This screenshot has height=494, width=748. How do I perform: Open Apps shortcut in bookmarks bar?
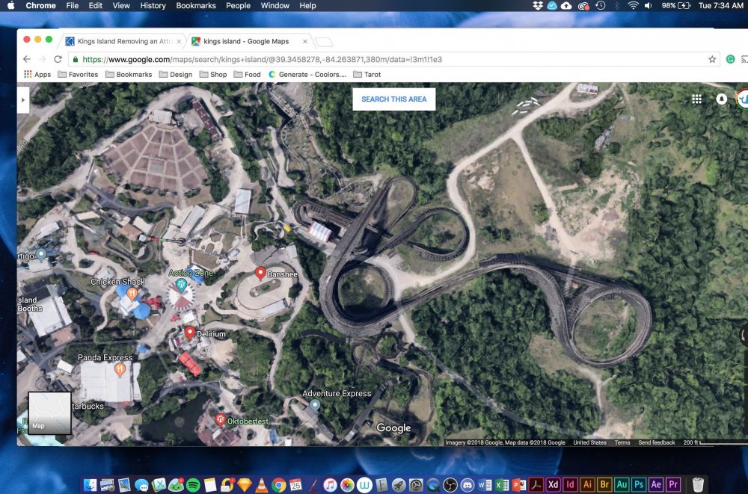(x=37, y=75)
